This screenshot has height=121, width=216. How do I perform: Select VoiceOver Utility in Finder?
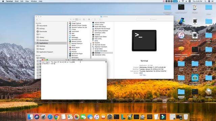click(x=100, y=55)
